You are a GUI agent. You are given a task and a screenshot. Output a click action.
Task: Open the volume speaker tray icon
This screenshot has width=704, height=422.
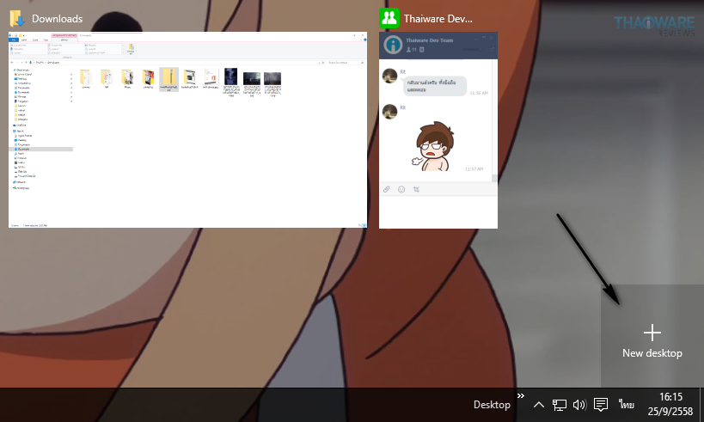coord(579,405)
